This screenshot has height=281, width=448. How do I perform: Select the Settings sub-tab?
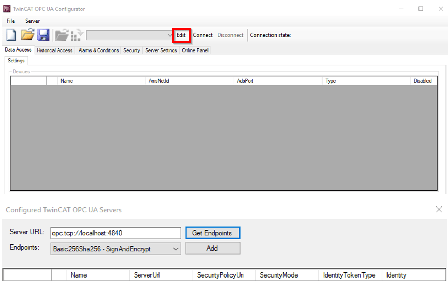[16, 61]
